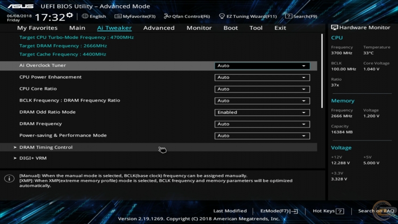Click Target CPU Turbo-Mode Frequency text
The width and height of the screenshot is (398, 224).
point(77,37)
